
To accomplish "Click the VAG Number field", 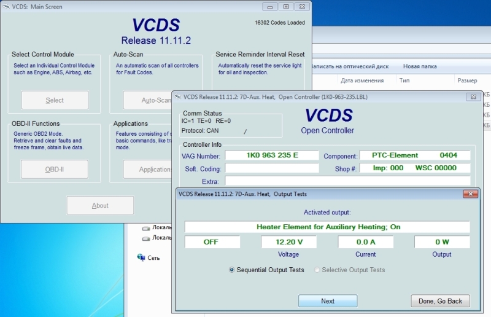I will point(272,155).
